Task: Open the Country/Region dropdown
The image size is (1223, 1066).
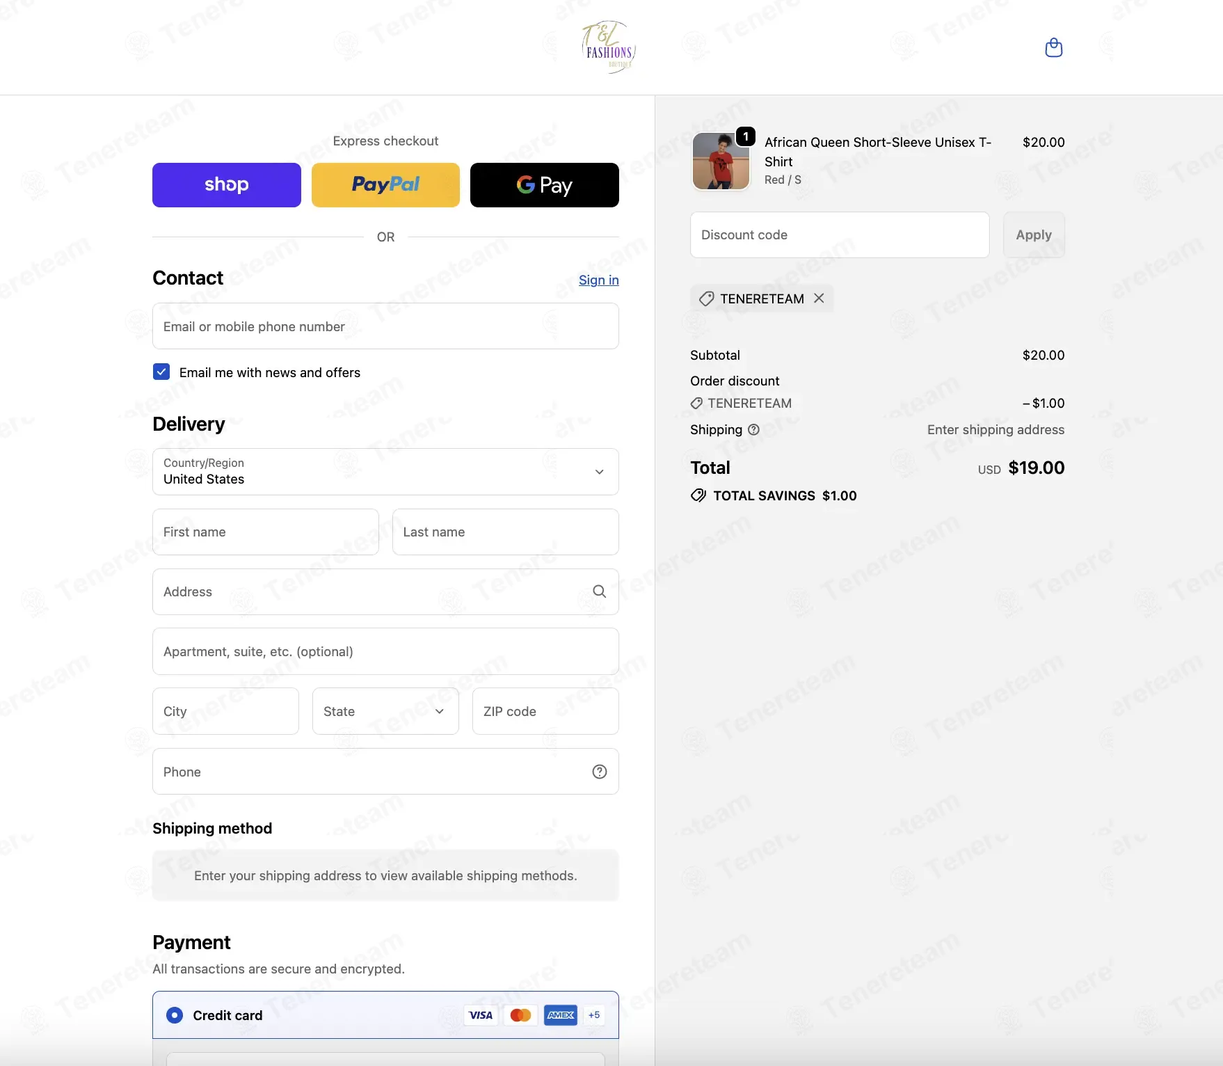Action: click(385, 472)
